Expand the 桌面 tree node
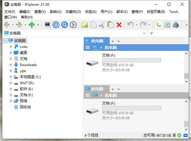 [x=11, y=53]
